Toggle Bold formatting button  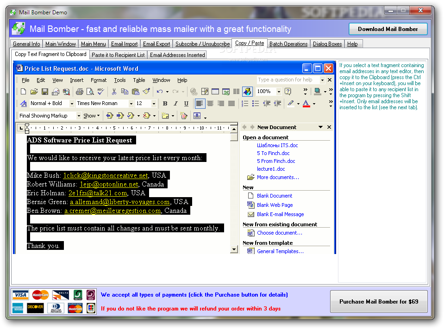pyautogui.click(x=165, y=104)
